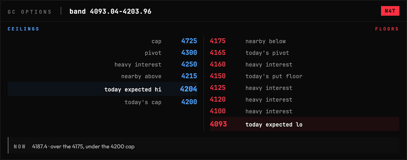Viewport: 407px width, 160px height.
Task: Click the red N4T badge
Action: (x=390, y=11)
